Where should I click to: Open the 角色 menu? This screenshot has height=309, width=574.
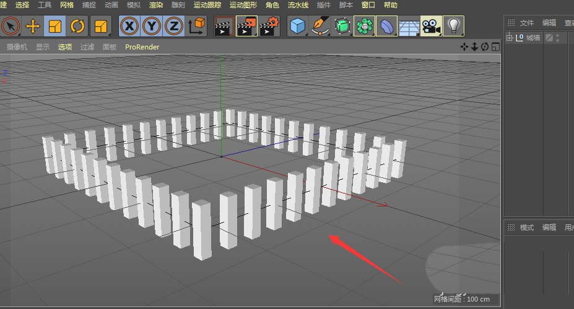click(x=272, y=5)
